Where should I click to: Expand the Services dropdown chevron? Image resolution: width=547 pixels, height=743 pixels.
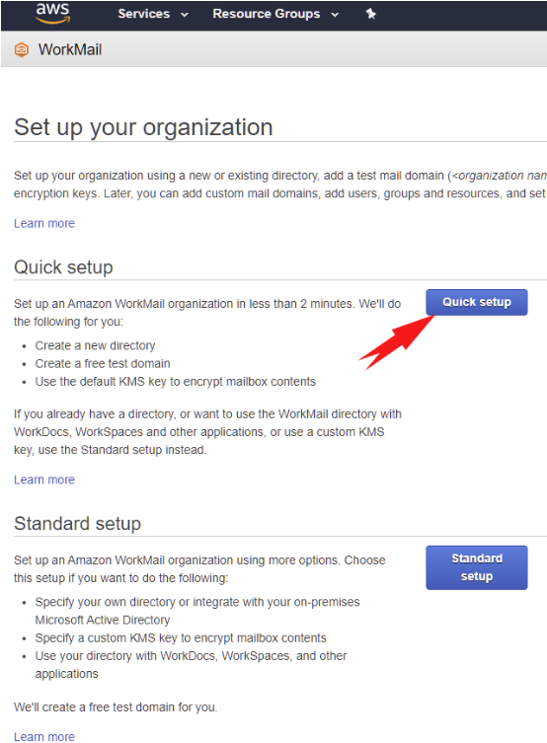coord(185,15)
